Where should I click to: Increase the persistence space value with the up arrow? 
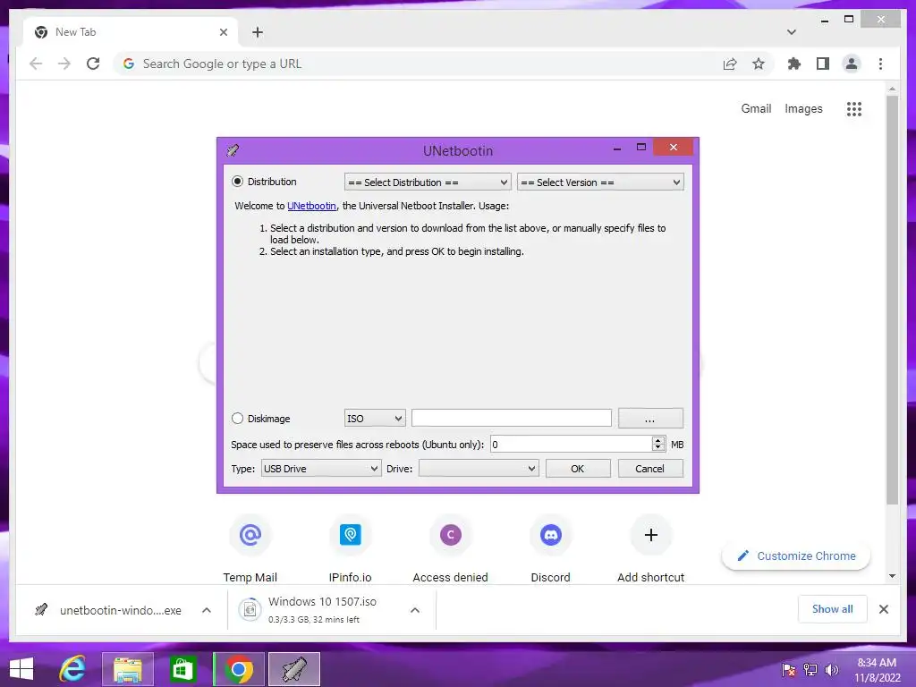click(x=658, y=440)
